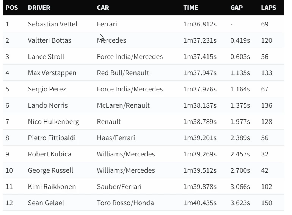Click Lance Stroll's name
Image resolution: width=292 pixels, height=215 pixels.
pos(46,57)
